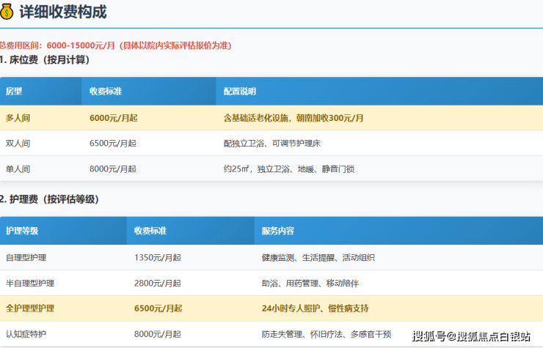Click the money bag icon beside the title
Viewport: 543px width, 348px height.
pyautogui.click(x=7, y=12)
